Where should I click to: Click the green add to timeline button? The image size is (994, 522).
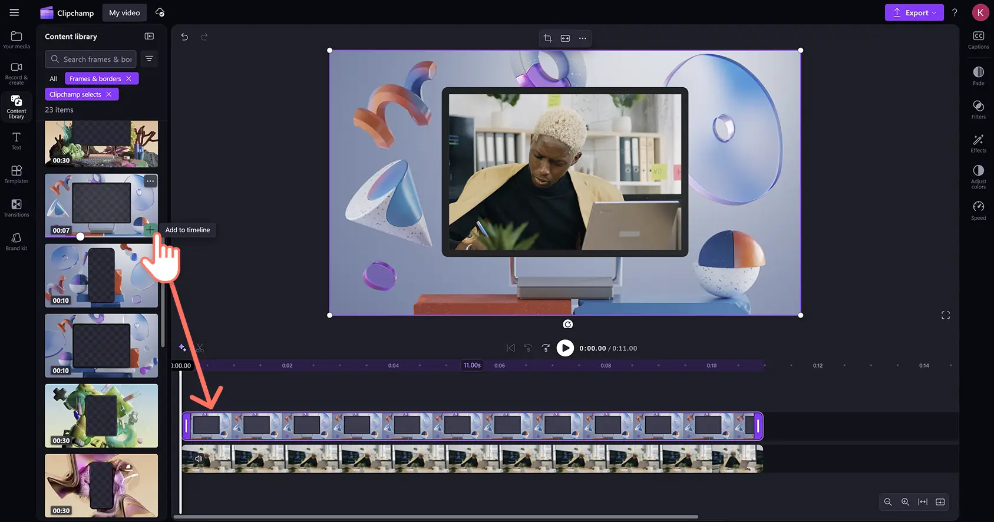(150, 229)
